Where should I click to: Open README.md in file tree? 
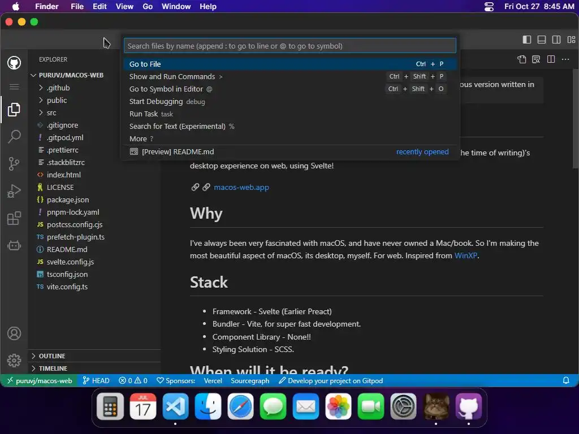94,249
